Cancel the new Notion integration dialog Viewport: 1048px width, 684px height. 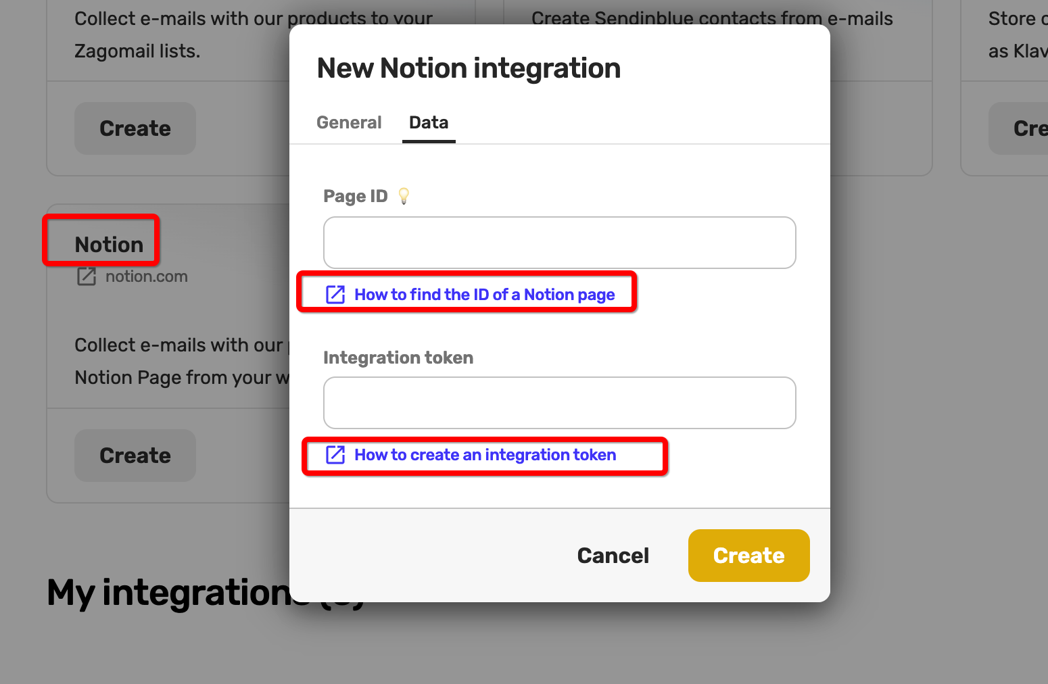tap(613, 556)
